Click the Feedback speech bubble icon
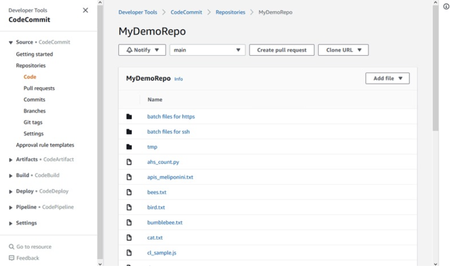The image size is (451, 268). [x=12, y=258]
